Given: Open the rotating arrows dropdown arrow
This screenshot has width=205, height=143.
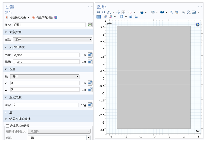Looking at the screenshot, I should (126, 17).
